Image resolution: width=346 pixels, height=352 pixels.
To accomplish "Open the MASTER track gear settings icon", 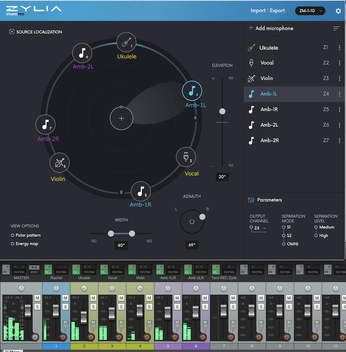I will tap(35, 337).
